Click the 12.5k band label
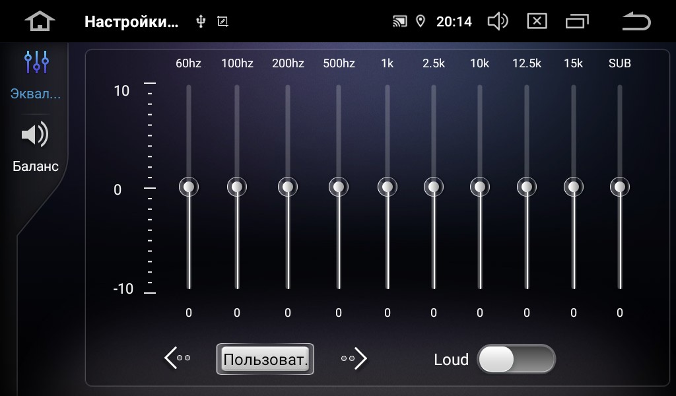The height and width of the screenshot is (396, 676). [527, 63]
